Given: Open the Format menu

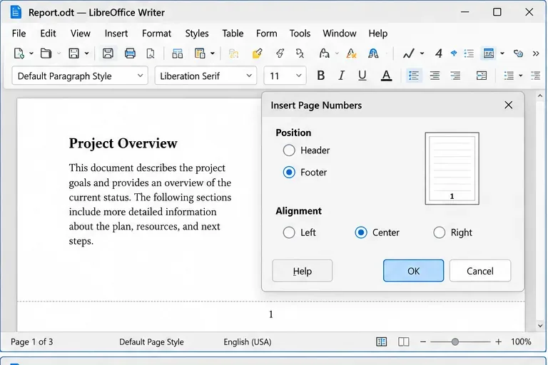Looking at the screenshot, I should tap(156, 34).
